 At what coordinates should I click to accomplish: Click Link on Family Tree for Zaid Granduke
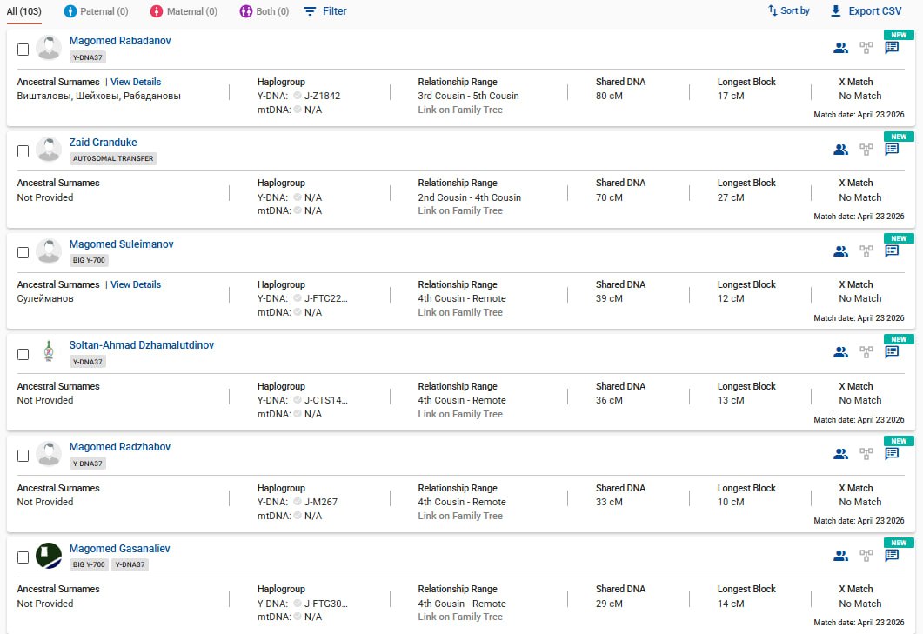pos(460,210)
